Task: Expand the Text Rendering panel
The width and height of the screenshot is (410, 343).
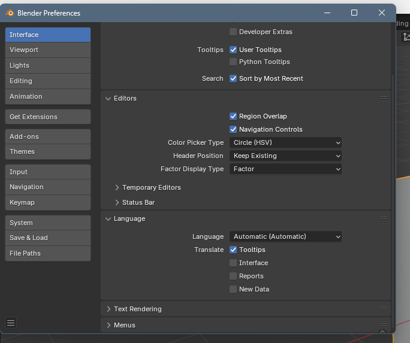Action: click(x=108, y=309)
